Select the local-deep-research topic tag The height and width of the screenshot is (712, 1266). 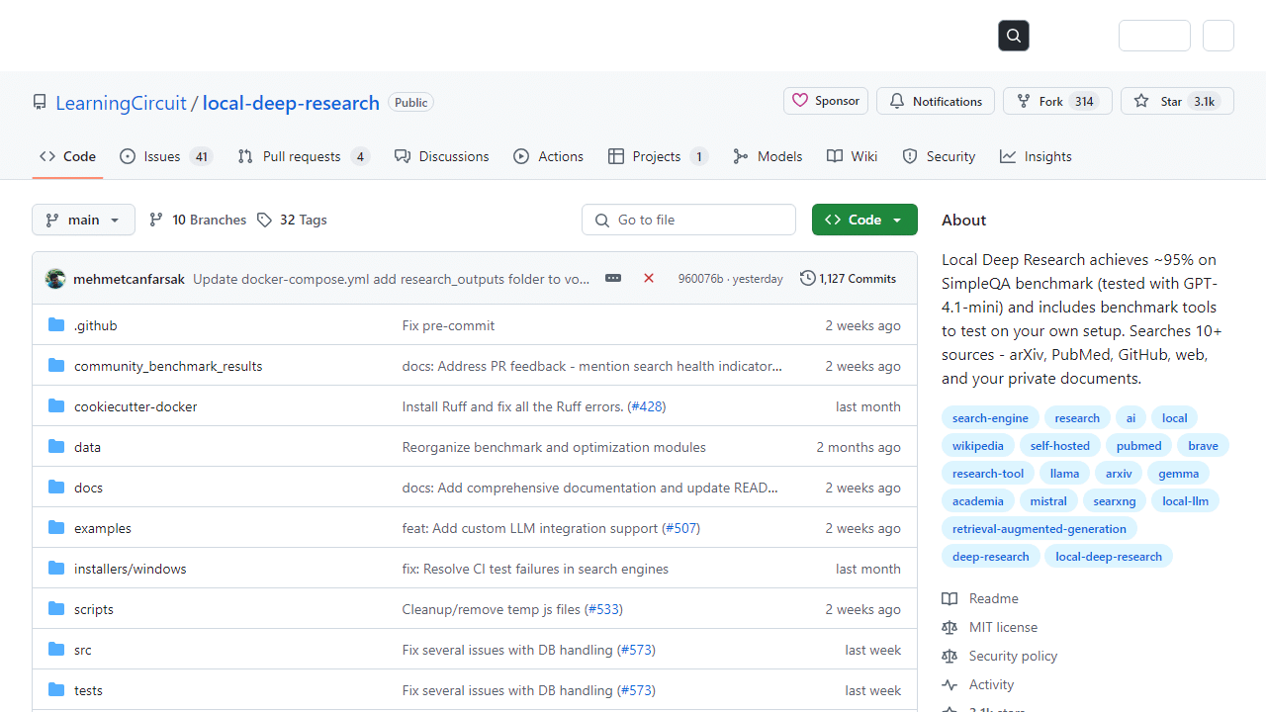(1109, 557)
